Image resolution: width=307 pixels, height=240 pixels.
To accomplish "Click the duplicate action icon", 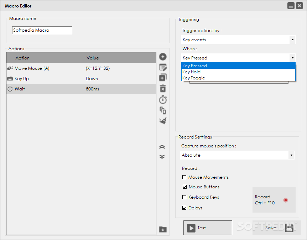I will pos(163,78).
